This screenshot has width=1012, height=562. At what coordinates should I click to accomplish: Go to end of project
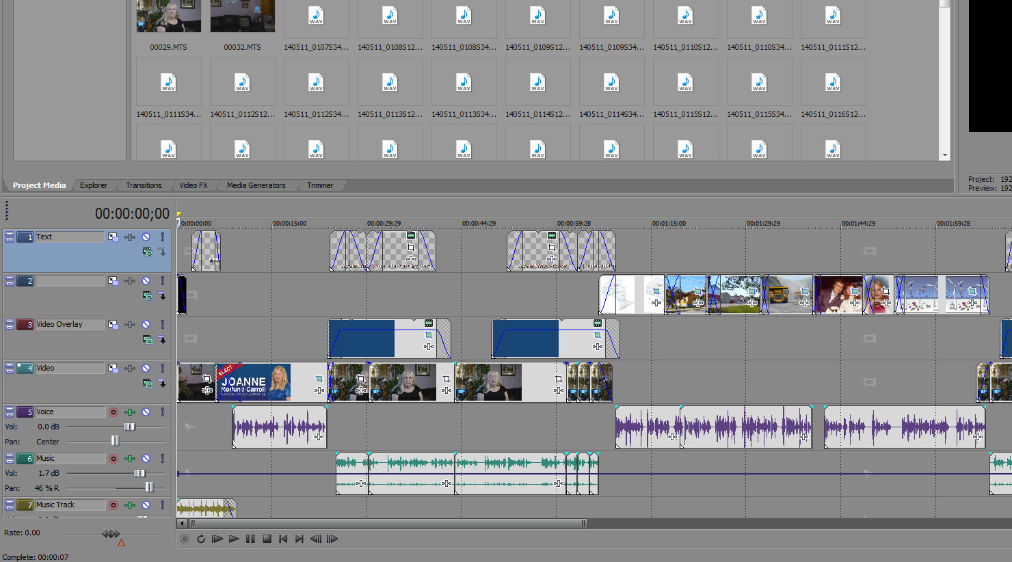tap(299, 539)
